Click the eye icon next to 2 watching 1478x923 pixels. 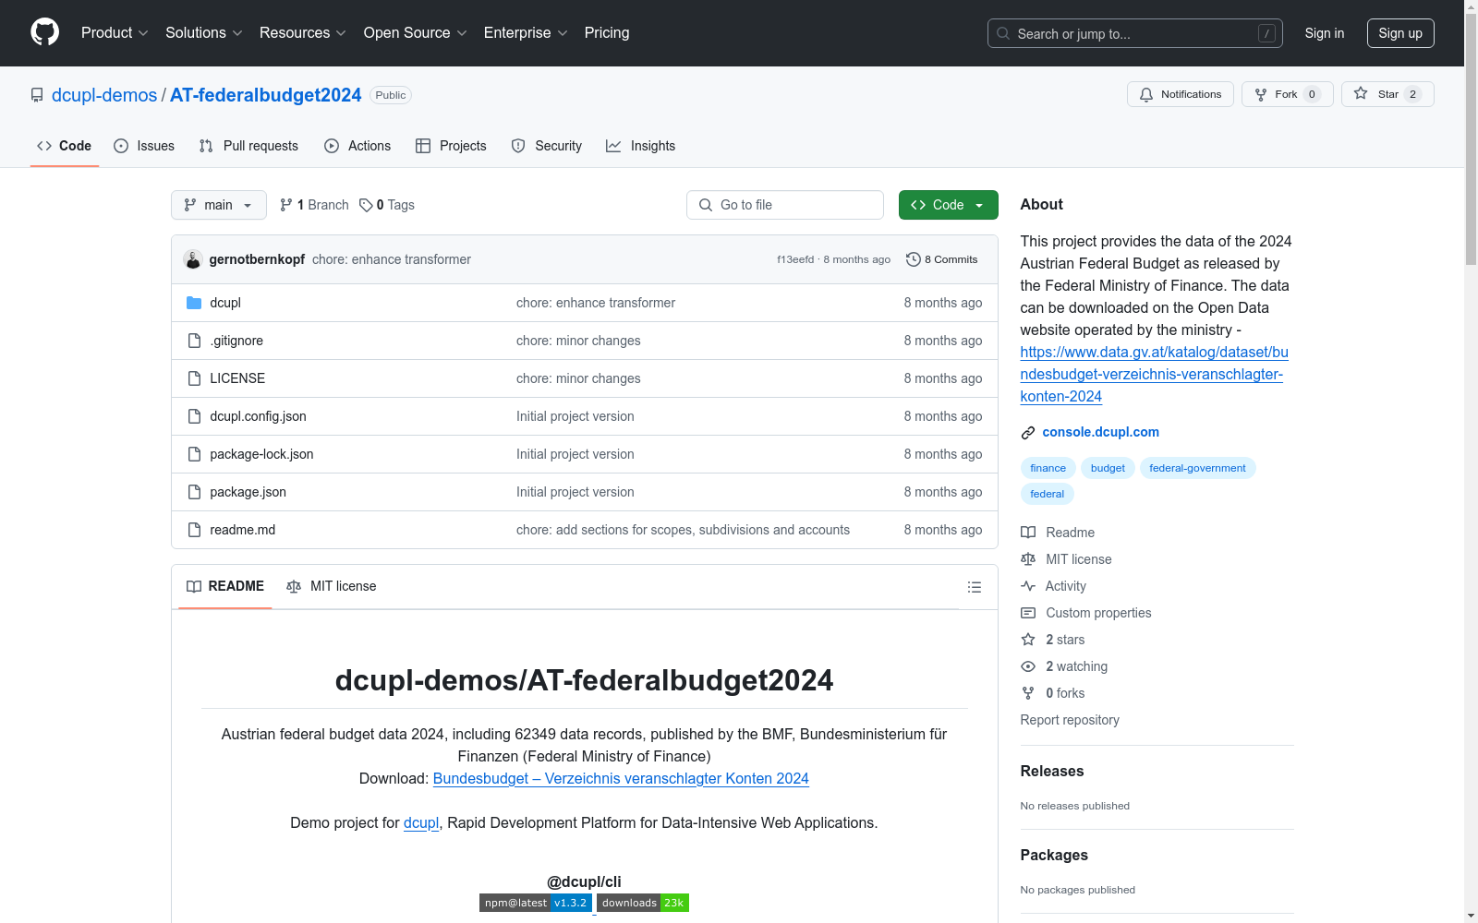(1028, 666)
